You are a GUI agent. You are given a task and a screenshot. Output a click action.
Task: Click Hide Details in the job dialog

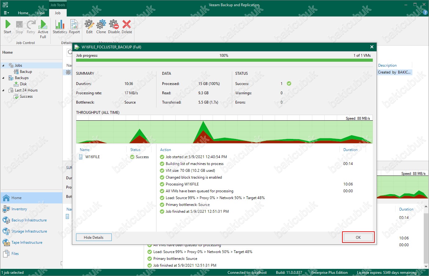pos(94,238)
